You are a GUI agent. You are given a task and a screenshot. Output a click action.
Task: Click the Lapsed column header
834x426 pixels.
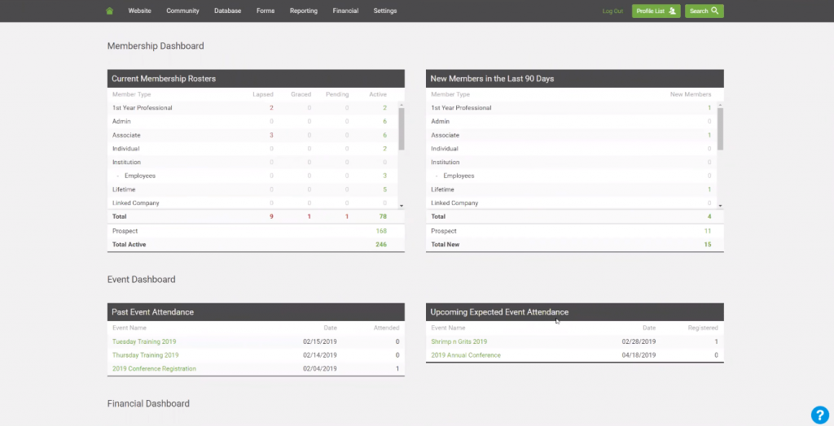click(x=263, y=94)
